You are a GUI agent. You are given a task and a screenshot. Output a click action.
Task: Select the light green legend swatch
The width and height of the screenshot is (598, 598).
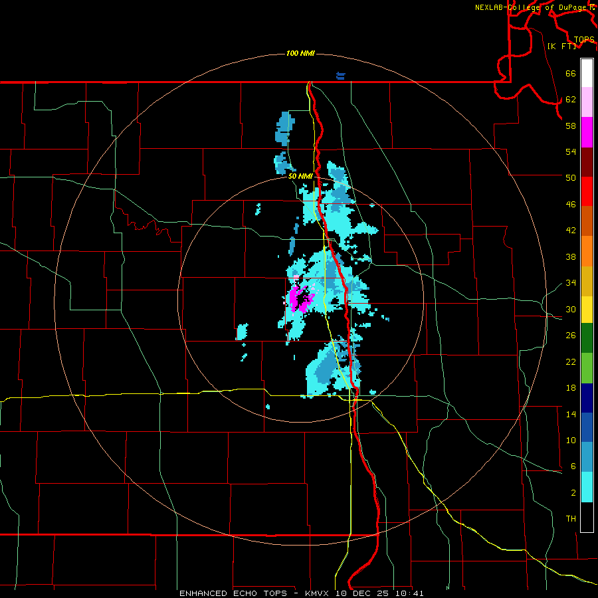click(x=587, y=368)
